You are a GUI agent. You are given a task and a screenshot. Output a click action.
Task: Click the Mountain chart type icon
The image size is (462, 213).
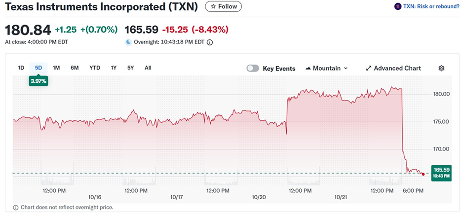coord(308,68)
